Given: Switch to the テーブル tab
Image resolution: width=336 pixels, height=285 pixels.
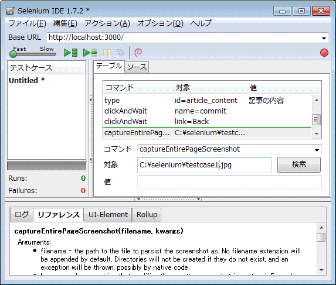Looking at the screenshot, I should pos(109,66).
